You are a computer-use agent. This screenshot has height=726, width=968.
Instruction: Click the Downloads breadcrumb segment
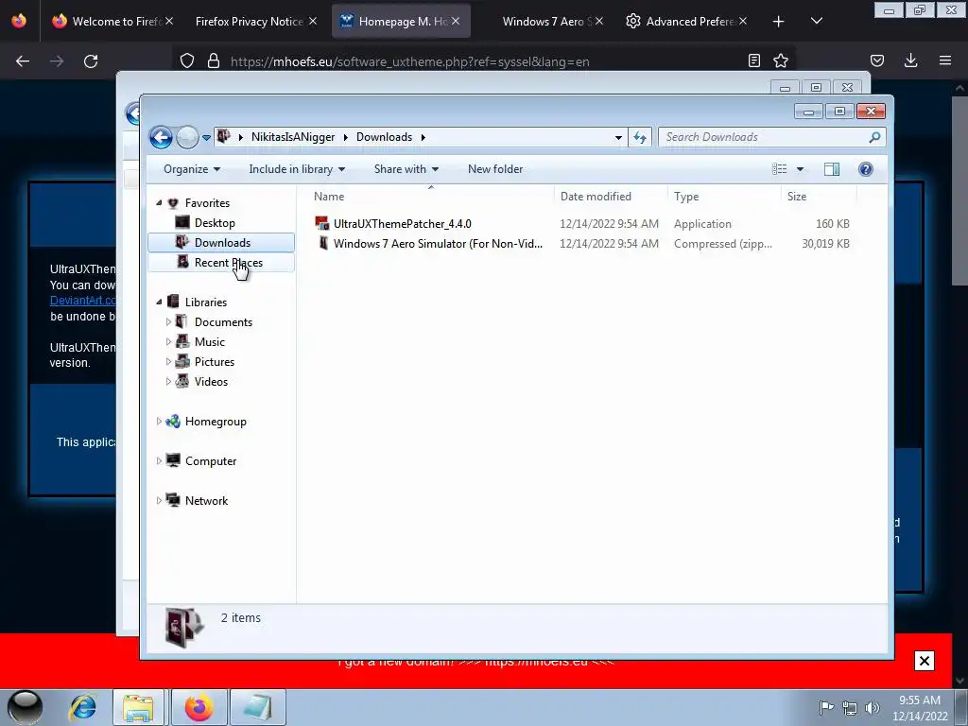[x=384, y=137]
